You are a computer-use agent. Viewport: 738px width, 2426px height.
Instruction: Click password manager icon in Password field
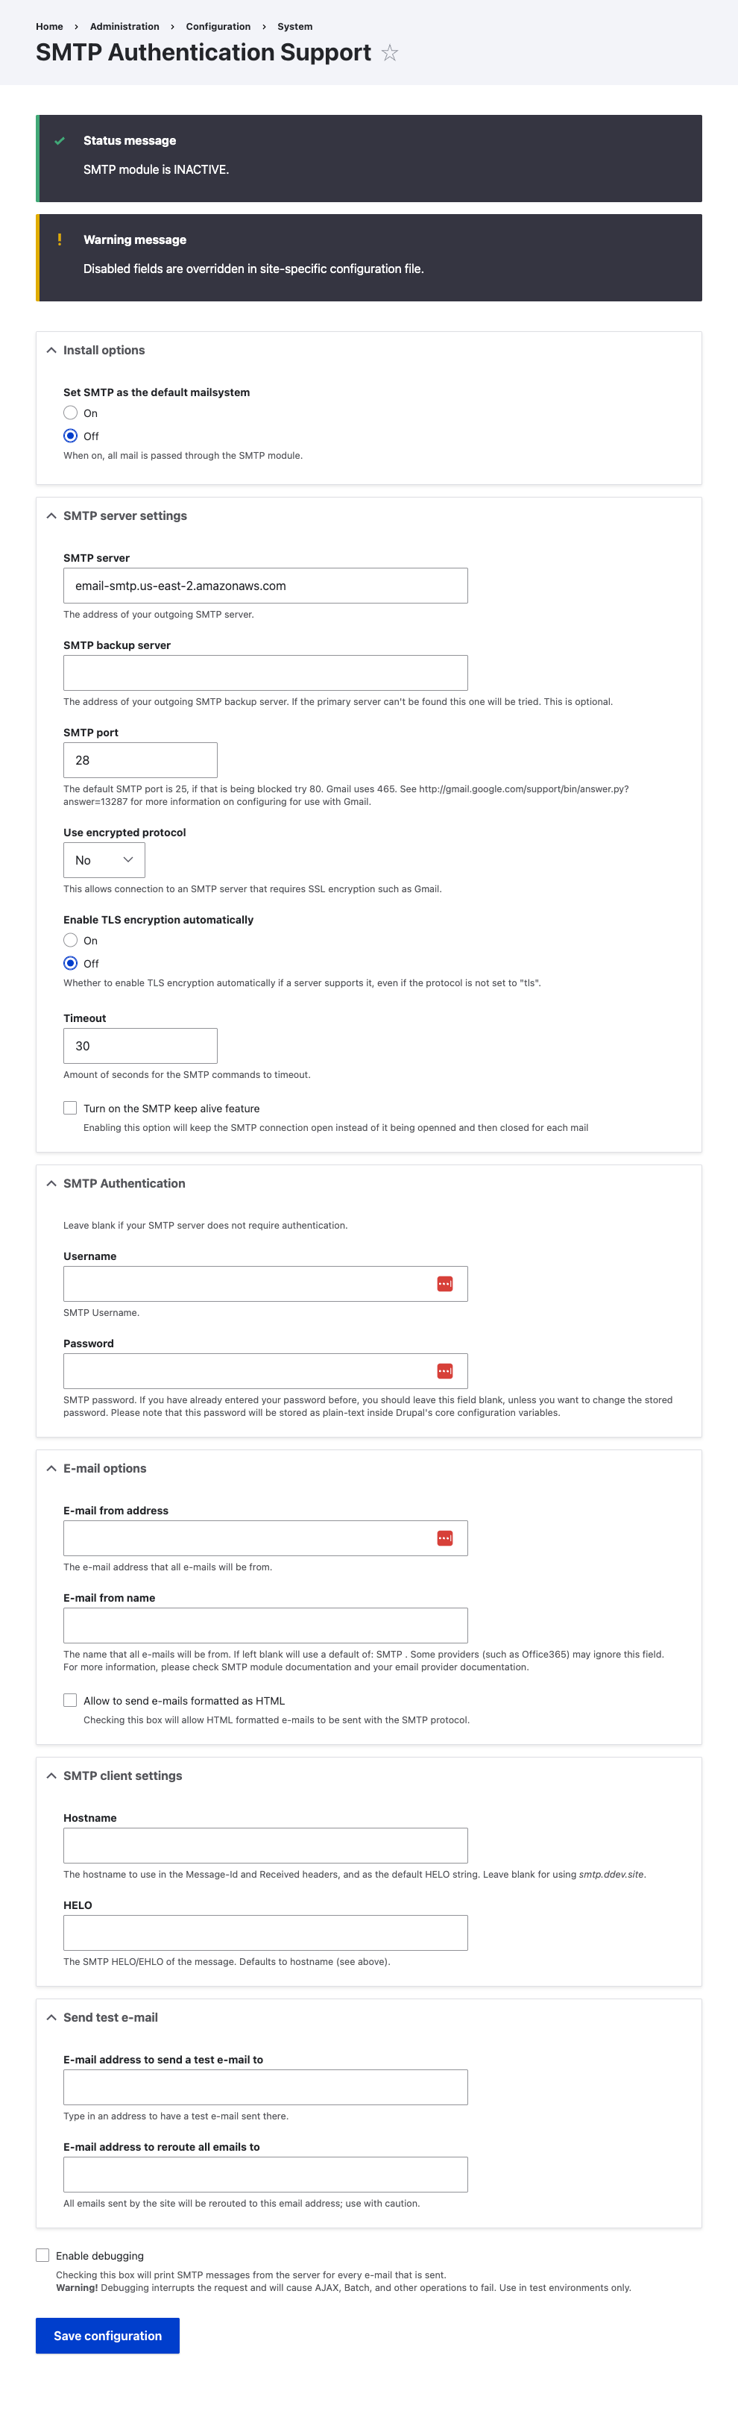point(445,1371)
